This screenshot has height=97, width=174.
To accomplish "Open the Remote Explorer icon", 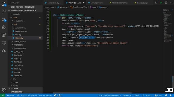I will pos(4,43).
